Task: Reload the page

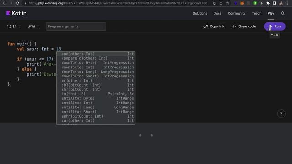Action: [17, 3]
